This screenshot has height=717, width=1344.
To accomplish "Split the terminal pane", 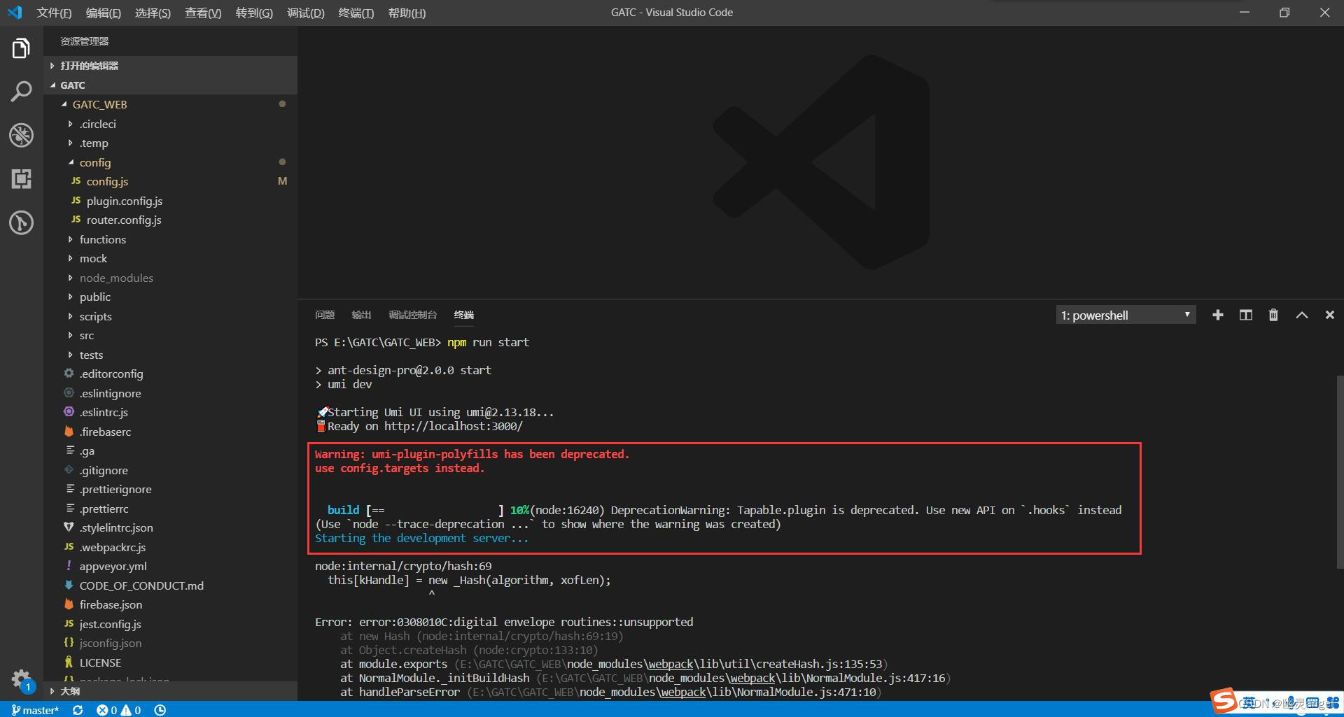I will (x=1246, y=315).
